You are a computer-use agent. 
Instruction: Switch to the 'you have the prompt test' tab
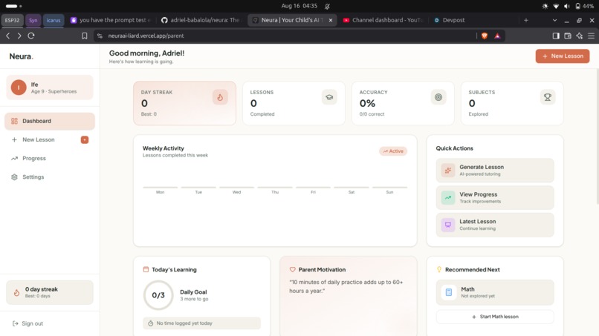point(111,20)
